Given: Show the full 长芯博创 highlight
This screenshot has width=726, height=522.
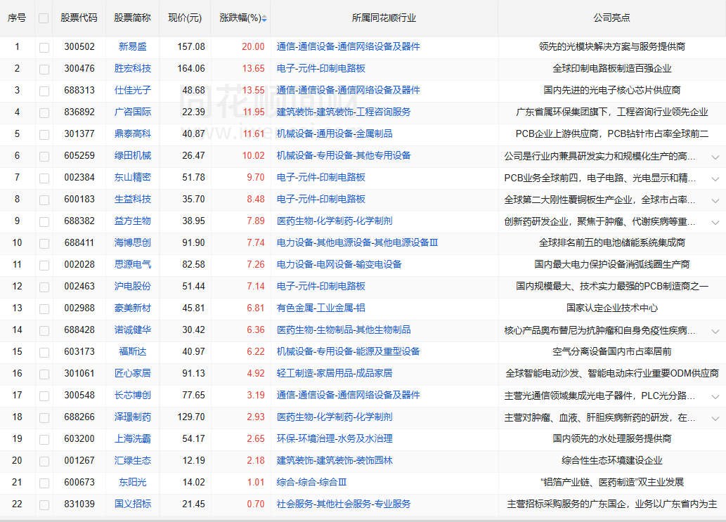Looking at the screenshot, I should (715, 396).
